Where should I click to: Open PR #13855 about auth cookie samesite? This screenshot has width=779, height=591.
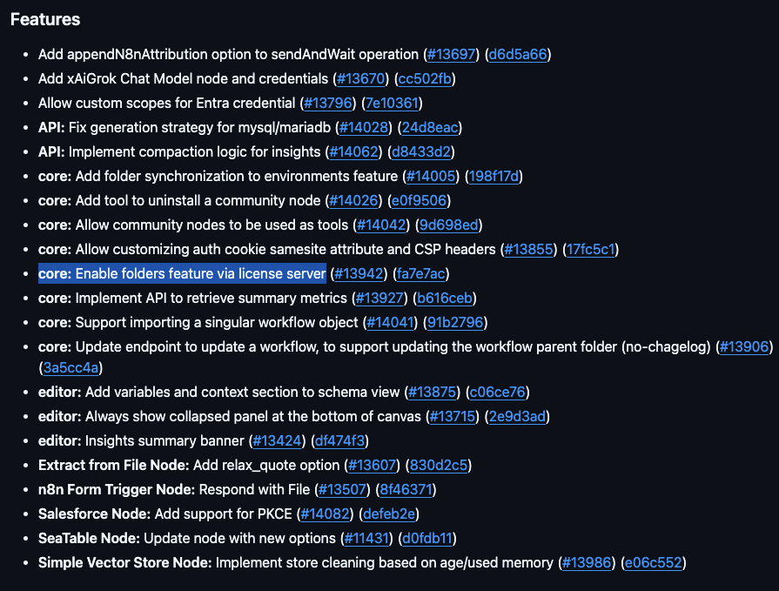click(529, 250)
